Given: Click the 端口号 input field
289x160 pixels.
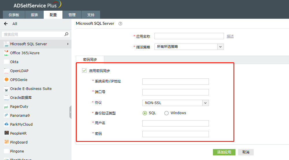Looking at the screenshot, I should [176, 92].
